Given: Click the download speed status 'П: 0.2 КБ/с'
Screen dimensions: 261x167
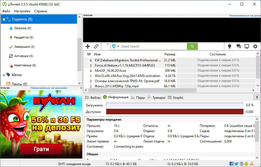Looking at the screenshot, I should point(121,164).
